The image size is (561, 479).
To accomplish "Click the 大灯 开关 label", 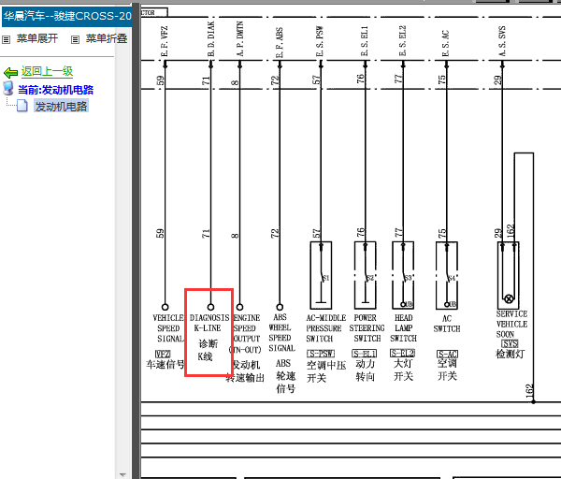I will pos(403,370).
